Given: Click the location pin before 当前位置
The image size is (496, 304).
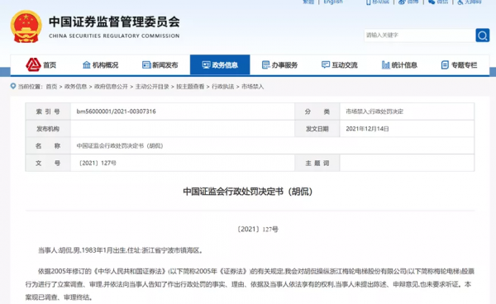Looking at the screenshot, I should (x=13, y=86).
